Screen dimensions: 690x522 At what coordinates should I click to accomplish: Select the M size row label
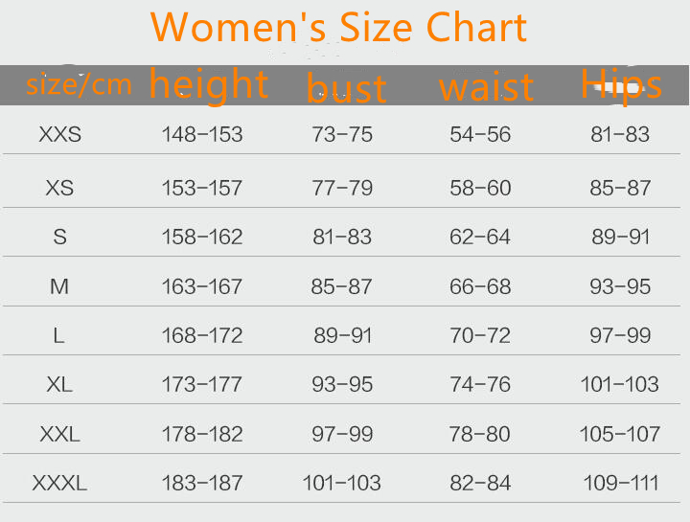click(x=59, y=286)
